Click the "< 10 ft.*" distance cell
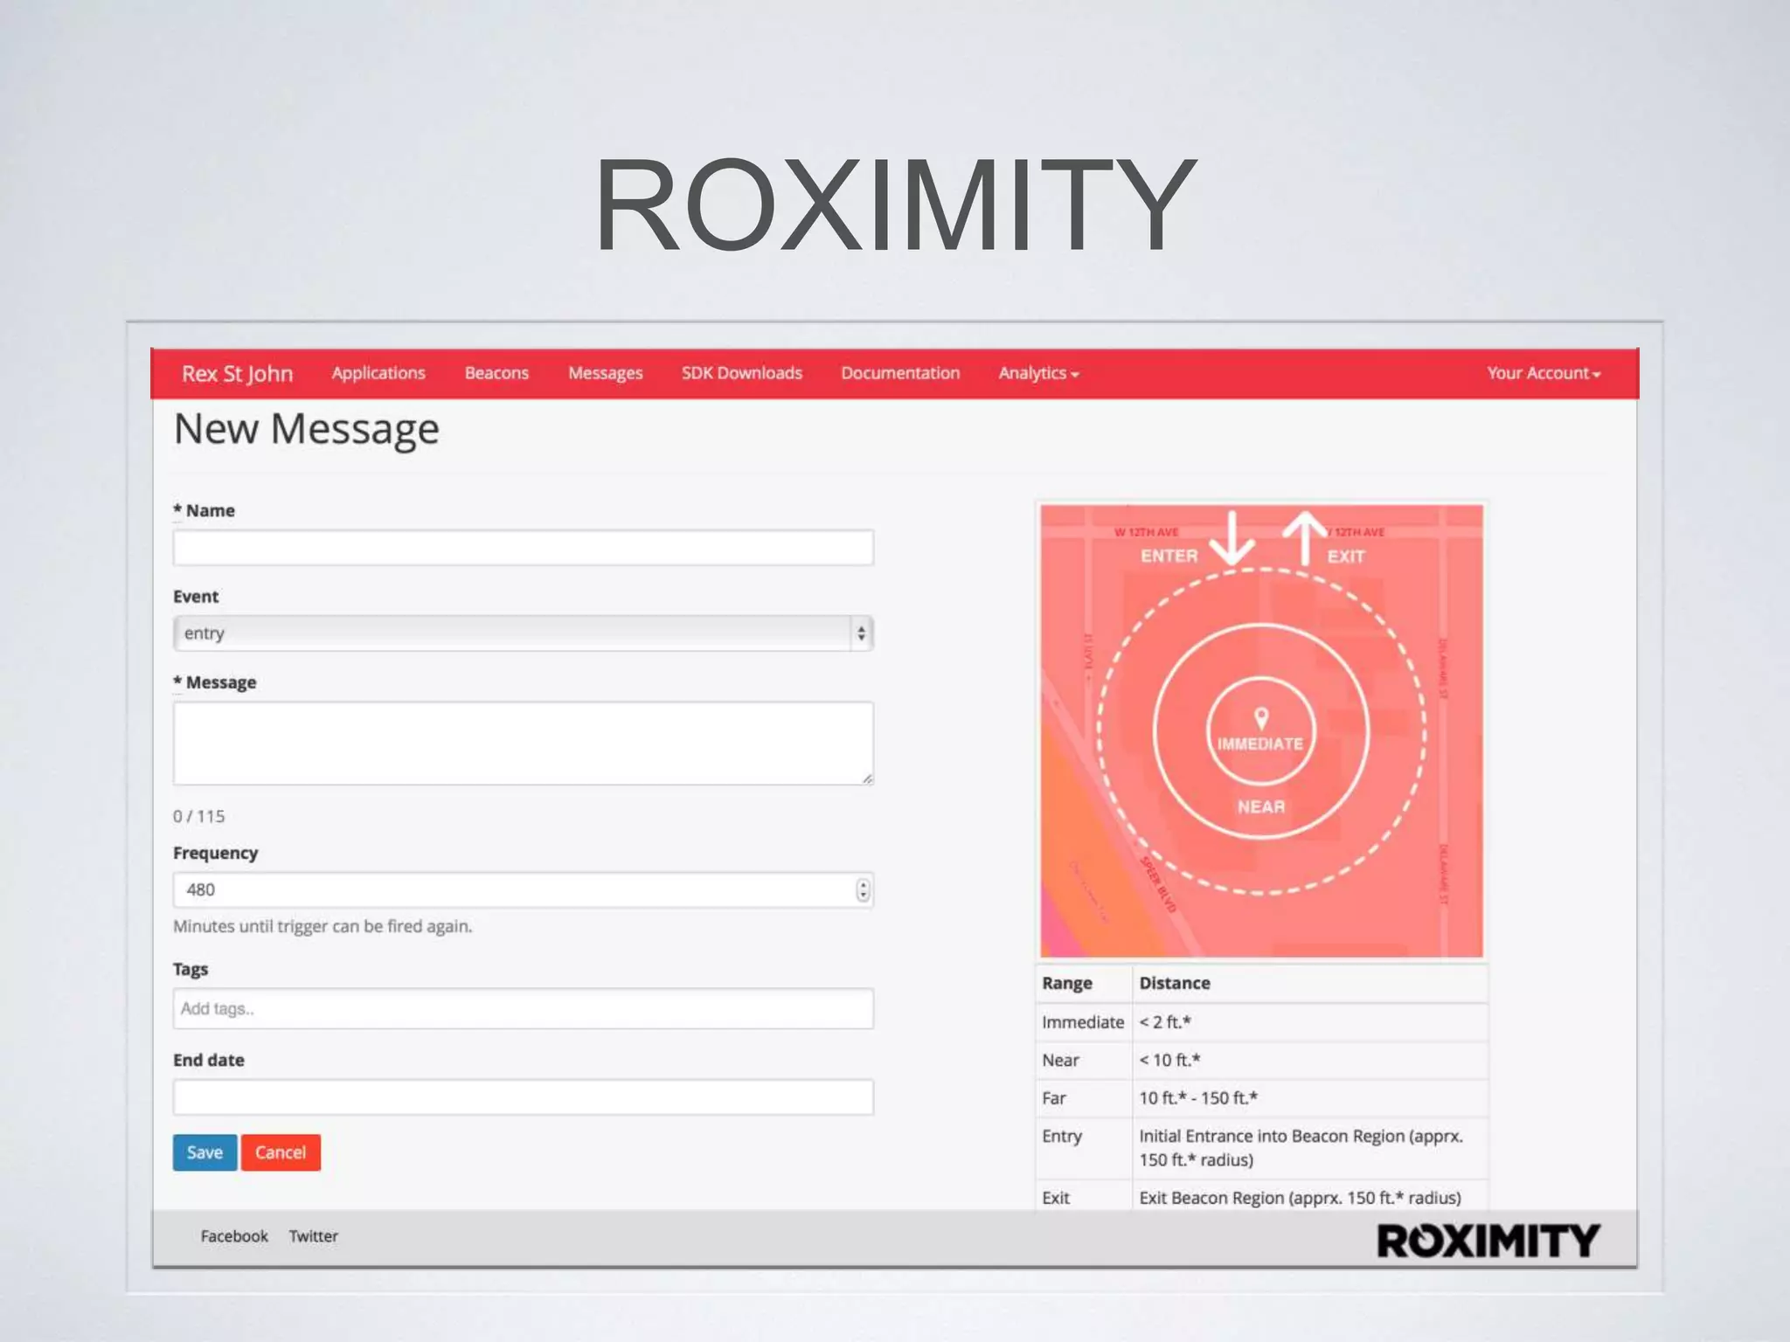1790x1342 pixels. (1310, 1060)
